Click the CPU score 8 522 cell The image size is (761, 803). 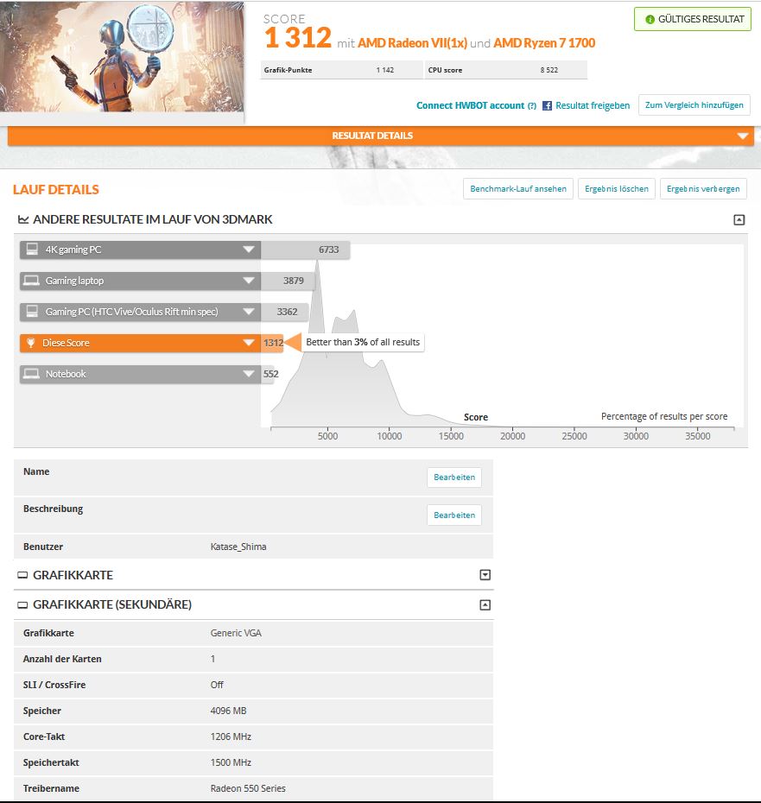[x=506, y=70]
